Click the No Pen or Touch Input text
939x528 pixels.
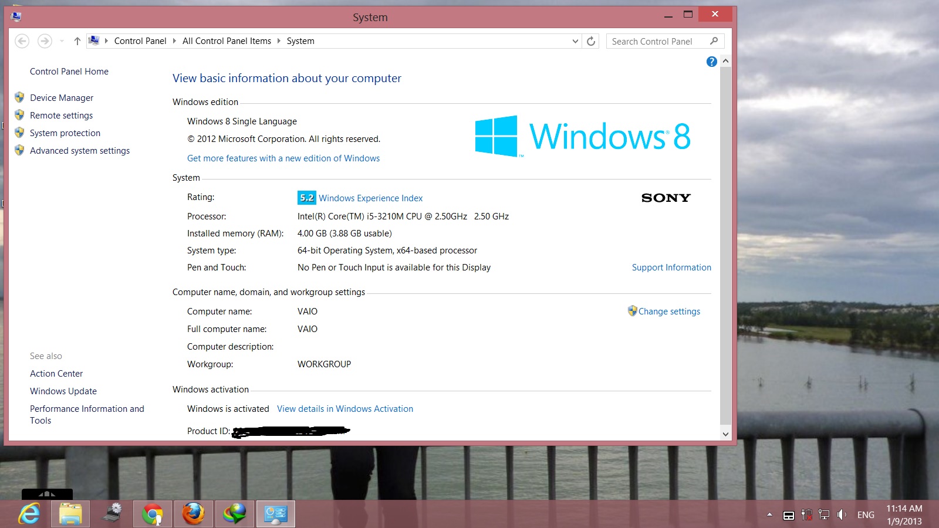tap(394, 268)
